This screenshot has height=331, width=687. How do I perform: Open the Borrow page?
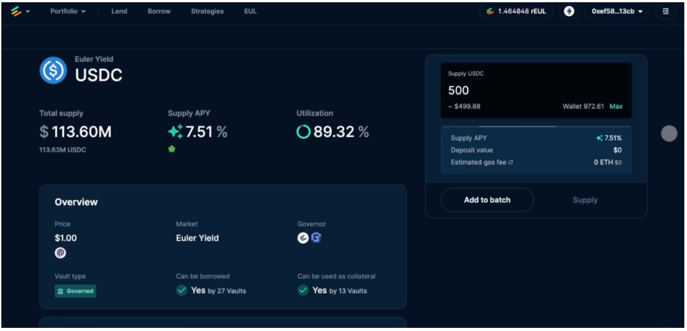coord(159,12)
